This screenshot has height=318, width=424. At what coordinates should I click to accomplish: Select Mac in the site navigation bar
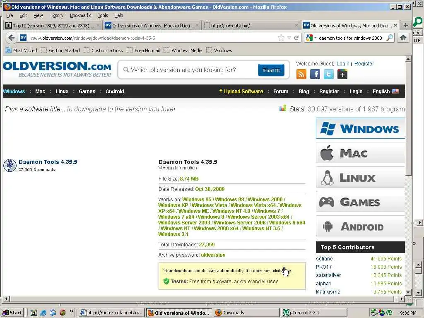(40, 92)
